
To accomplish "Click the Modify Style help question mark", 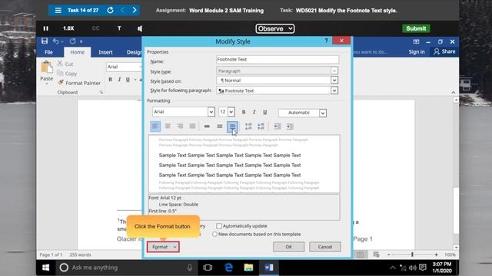I will pyautogui.click(x=326, y=41).
